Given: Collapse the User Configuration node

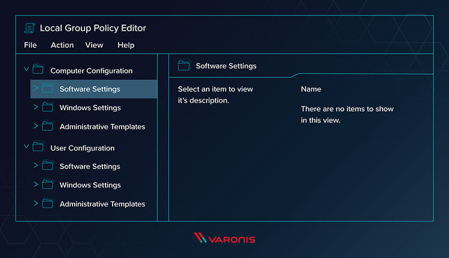Looking at the screenshot, I should pos(26,146).
